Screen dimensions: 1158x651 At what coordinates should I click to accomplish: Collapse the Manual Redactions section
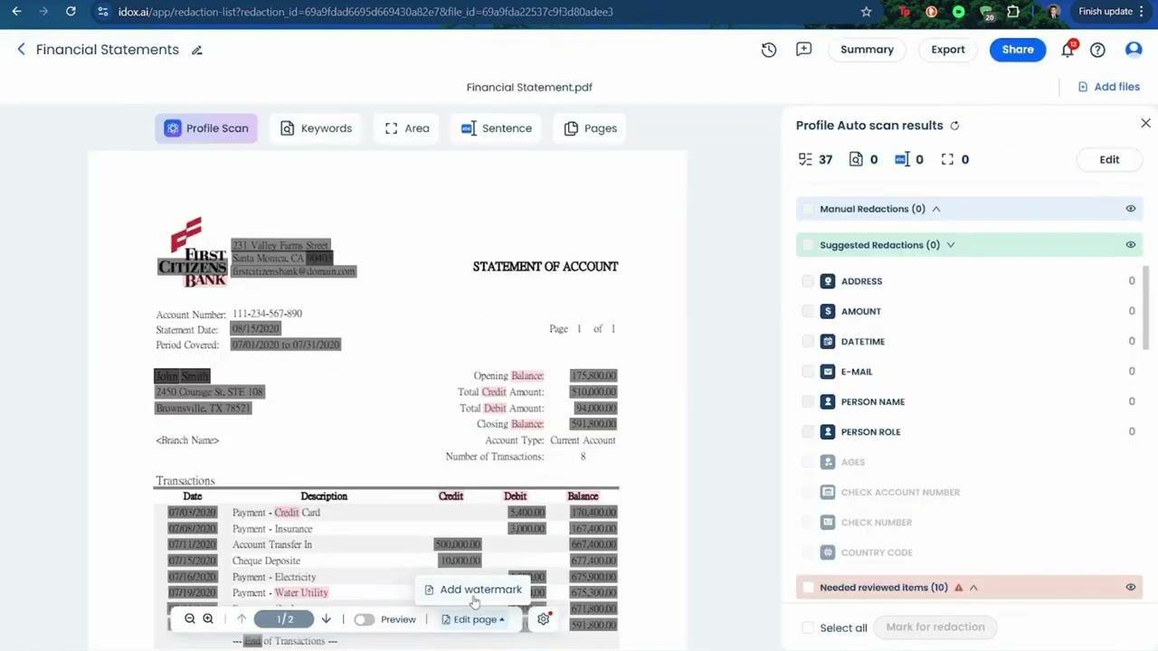point(936,209)
